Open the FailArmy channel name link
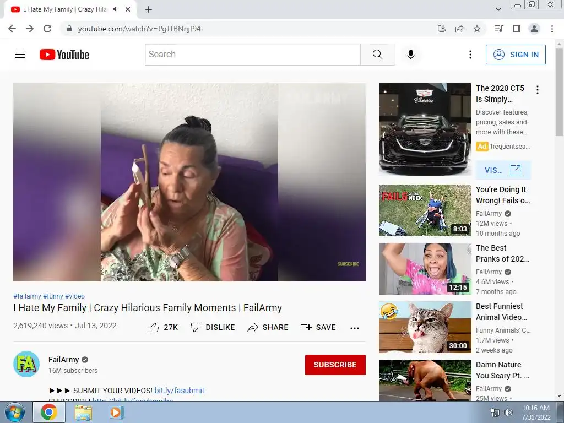Image resolution: width=564 pixels, height=423 pixels. [64, 360]
